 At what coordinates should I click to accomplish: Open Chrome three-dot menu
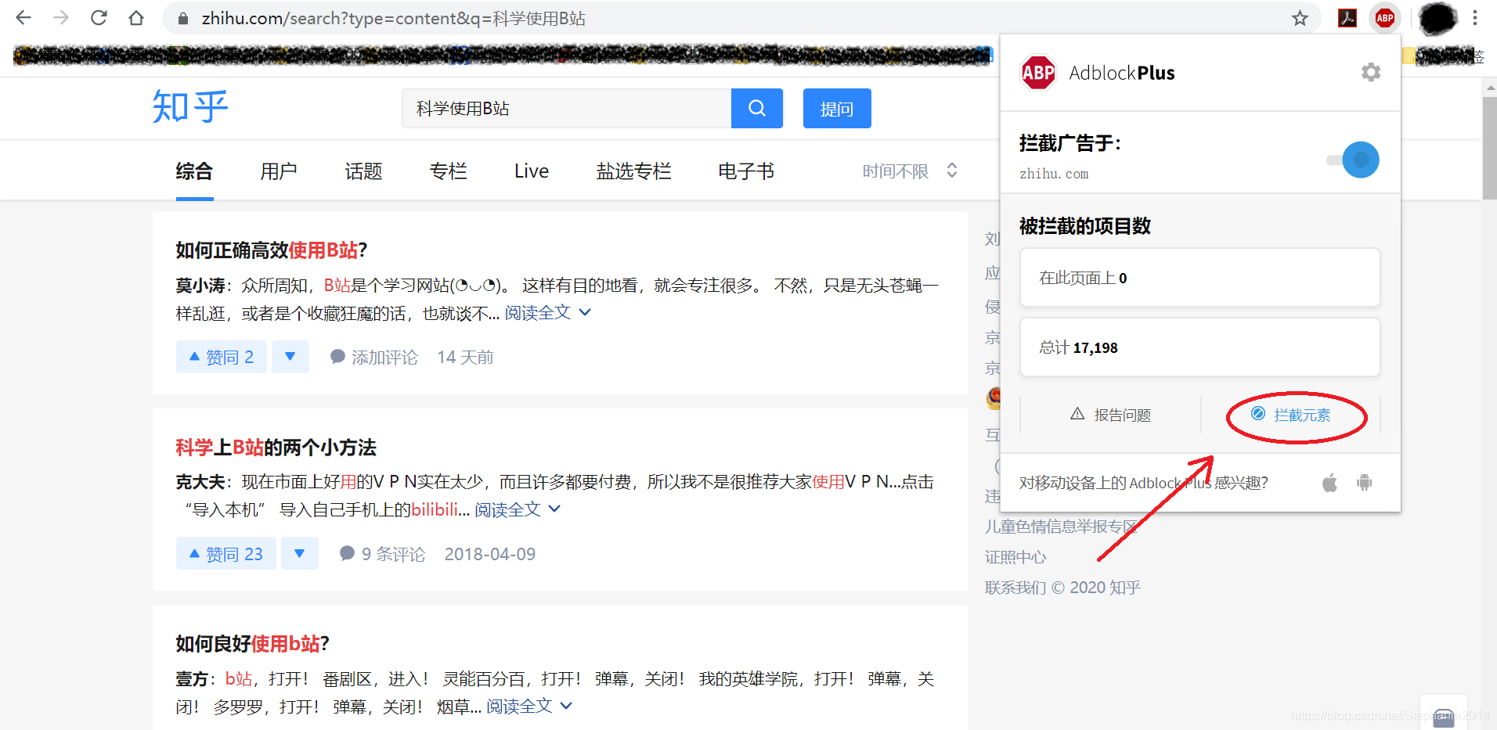[1475, 17]
